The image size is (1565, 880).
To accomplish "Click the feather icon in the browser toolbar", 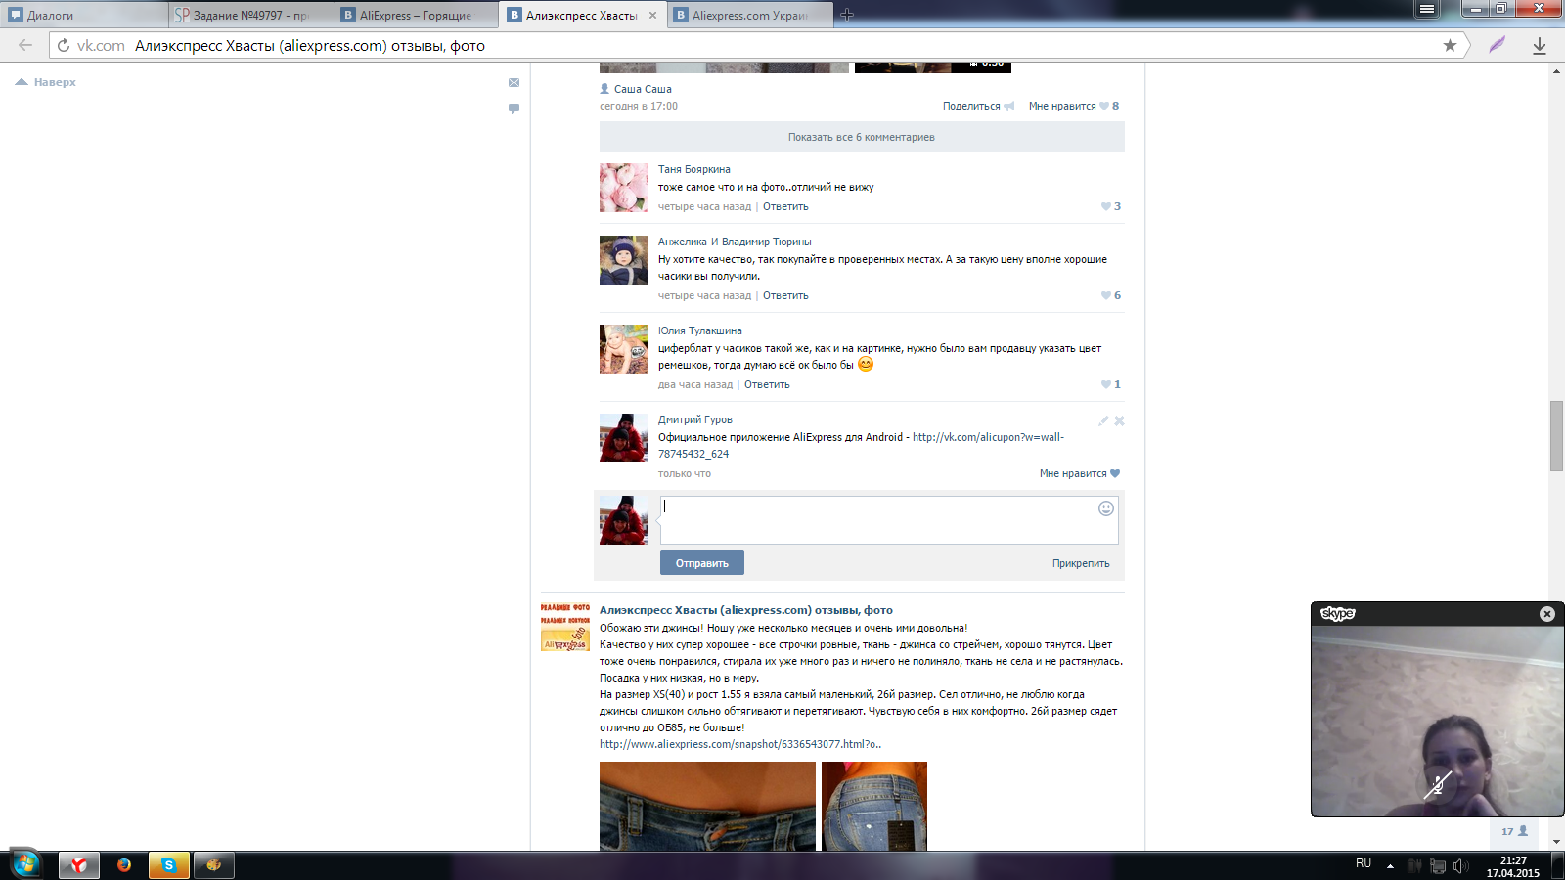I will pos(1498,45).
